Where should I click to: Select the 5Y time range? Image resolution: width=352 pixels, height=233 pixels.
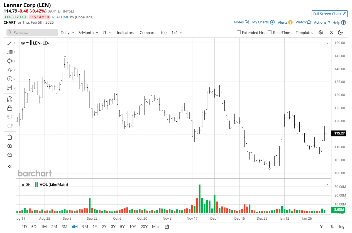pos(122,227)
